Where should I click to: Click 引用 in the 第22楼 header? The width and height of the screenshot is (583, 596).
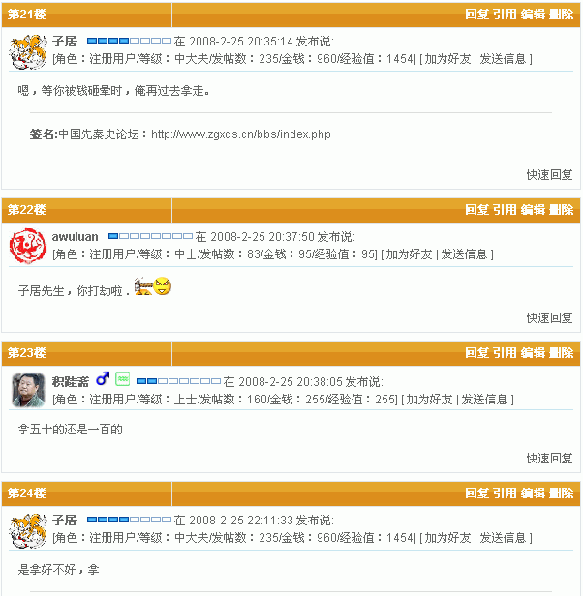click(505, 210)
